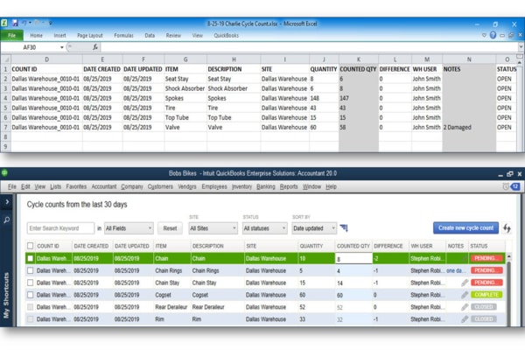Open Excel's Page Layout tab
The height and width of the screenshot is (350, 525).
[x=90, y=35]
